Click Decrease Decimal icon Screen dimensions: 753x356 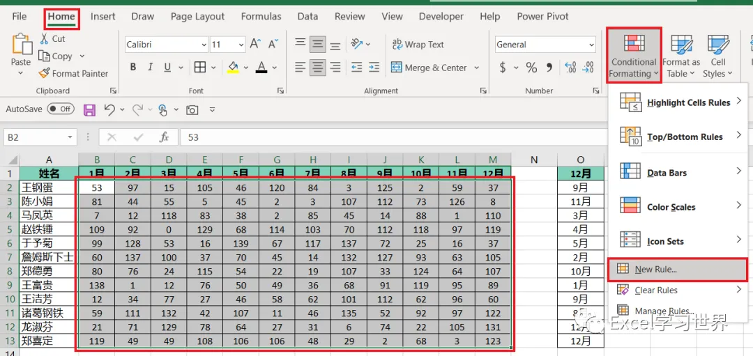pos(588,68)
